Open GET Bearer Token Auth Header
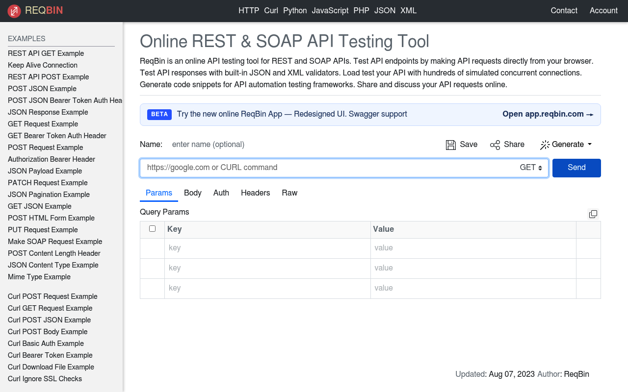Viewport: 628px width, 392px height. pyautogui.click(x=57, y=136)
